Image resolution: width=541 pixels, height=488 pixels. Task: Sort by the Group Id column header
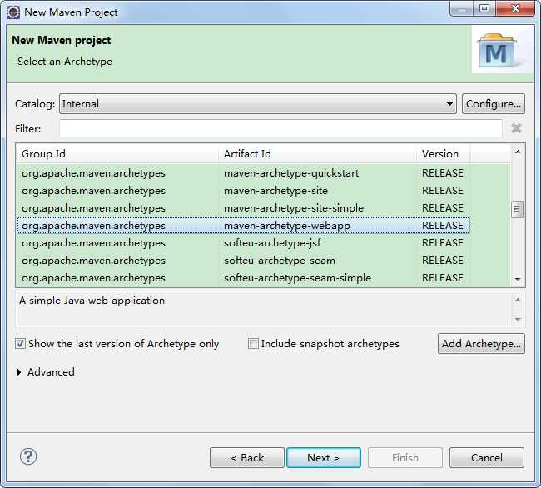pyautogui.click(x=117, y=153)
